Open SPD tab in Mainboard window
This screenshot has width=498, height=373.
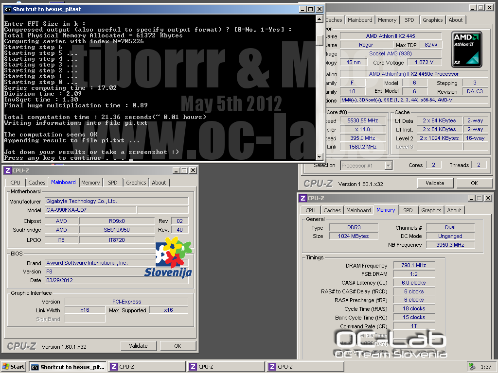pyautogui.click(x=113, y=183)
